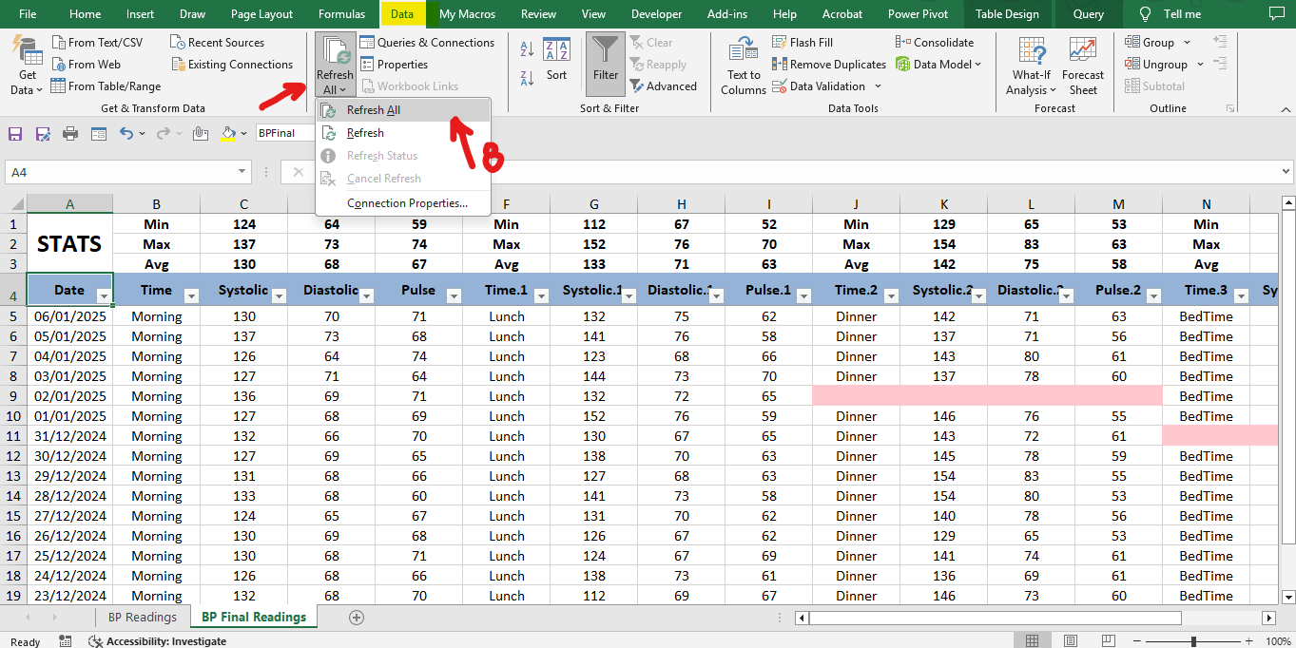This screenshot has height=648, width=1296.
Task: Switch to the Table Design tab
Action: [1007, 14]
